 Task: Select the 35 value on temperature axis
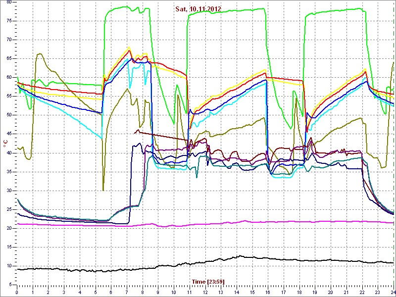point(9,172)
